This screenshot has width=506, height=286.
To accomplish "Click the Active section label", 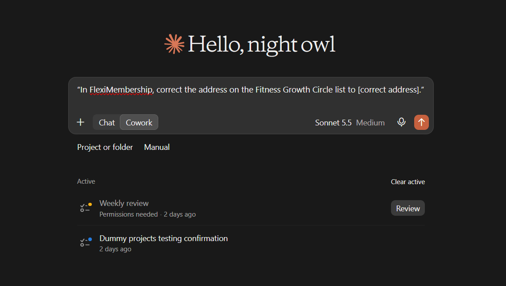I will pyautogui.click(x=86, y=181).
